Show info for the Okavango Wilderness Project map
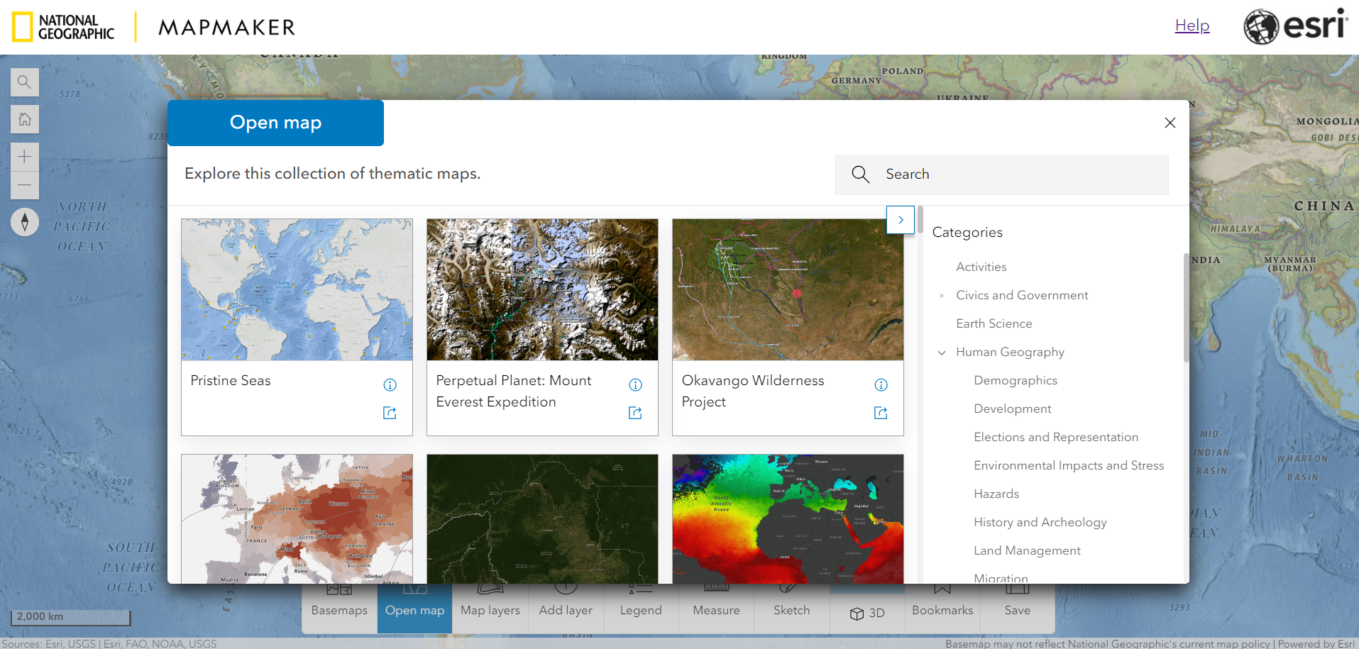This screenshot has width=1359, height=649. (x=881, y=384)
